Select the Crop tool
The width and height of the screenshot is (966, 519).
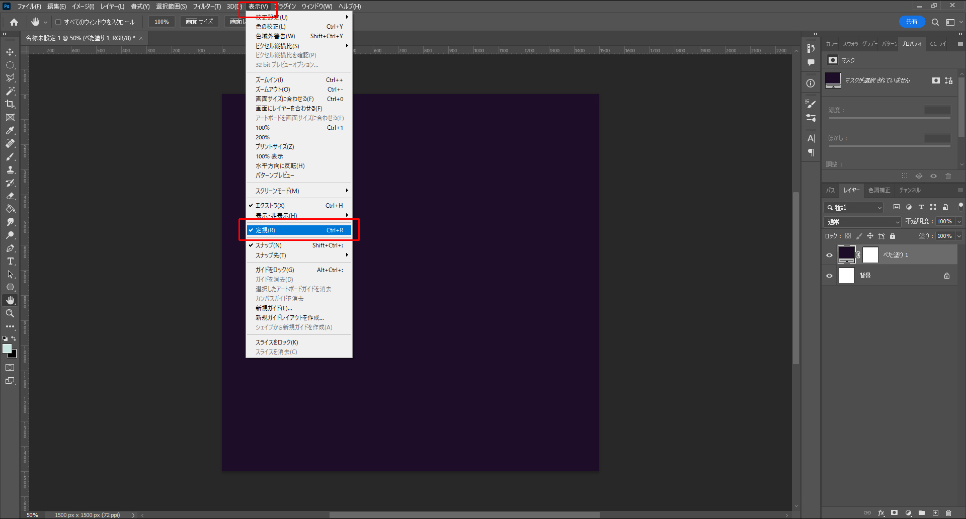pyautogui.click(x=10, y=104)
